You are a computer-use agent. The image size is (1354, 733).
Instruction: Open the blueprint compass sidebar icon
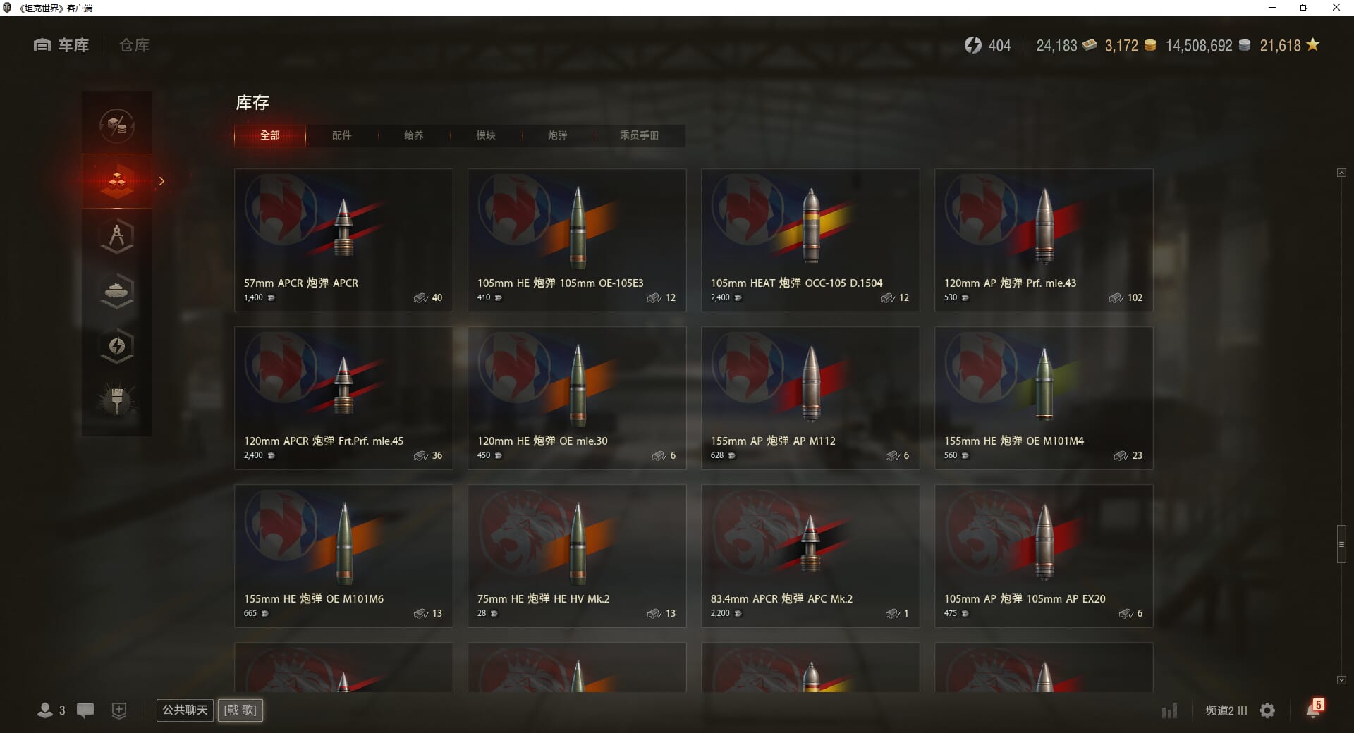coord(117,236)
